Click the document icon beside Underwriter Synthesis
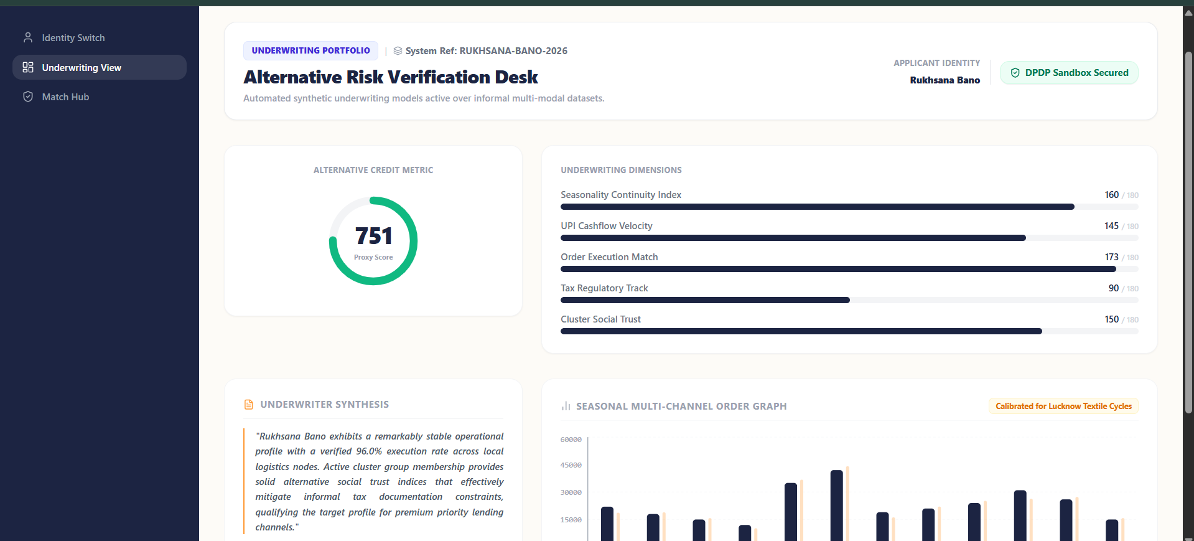The height and width of the screenshot is (541, 1194). (249, 405)
